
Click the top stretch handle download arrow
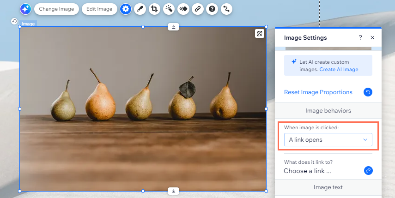173,27
